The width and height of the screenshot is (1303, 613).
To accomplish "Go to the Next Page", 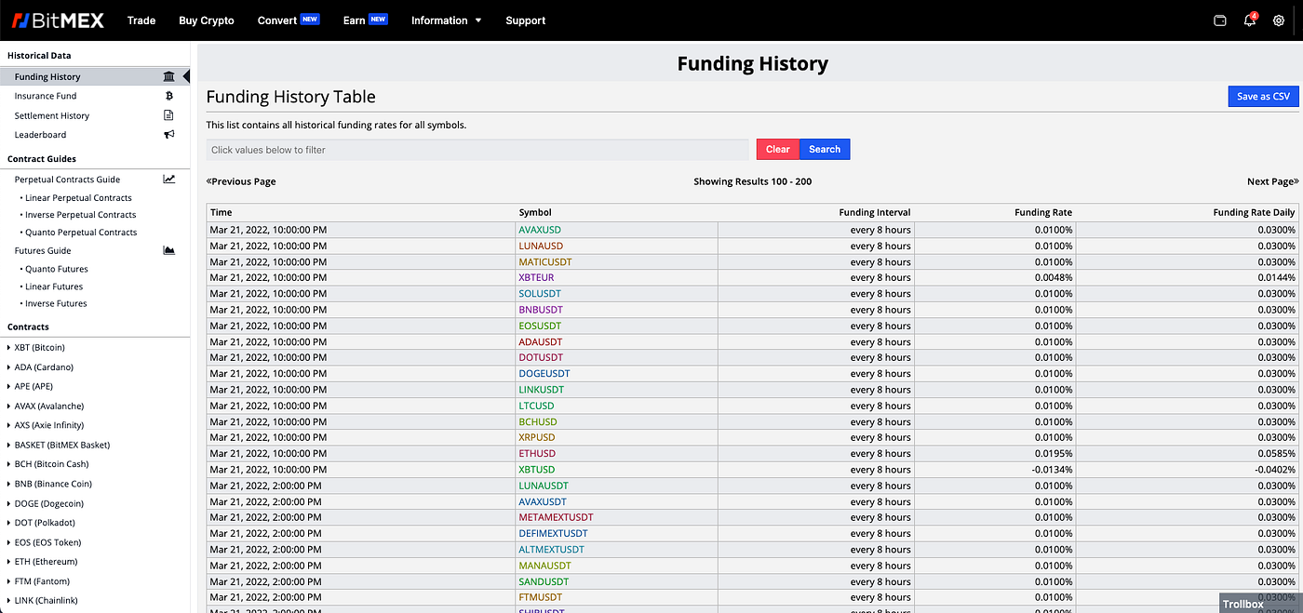I will coord(1272,181).
